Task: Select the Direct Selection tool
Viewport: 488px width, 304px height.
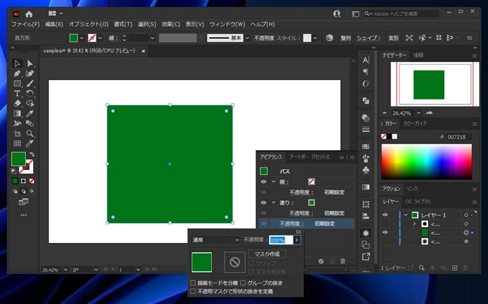Action: click(30, 63)
